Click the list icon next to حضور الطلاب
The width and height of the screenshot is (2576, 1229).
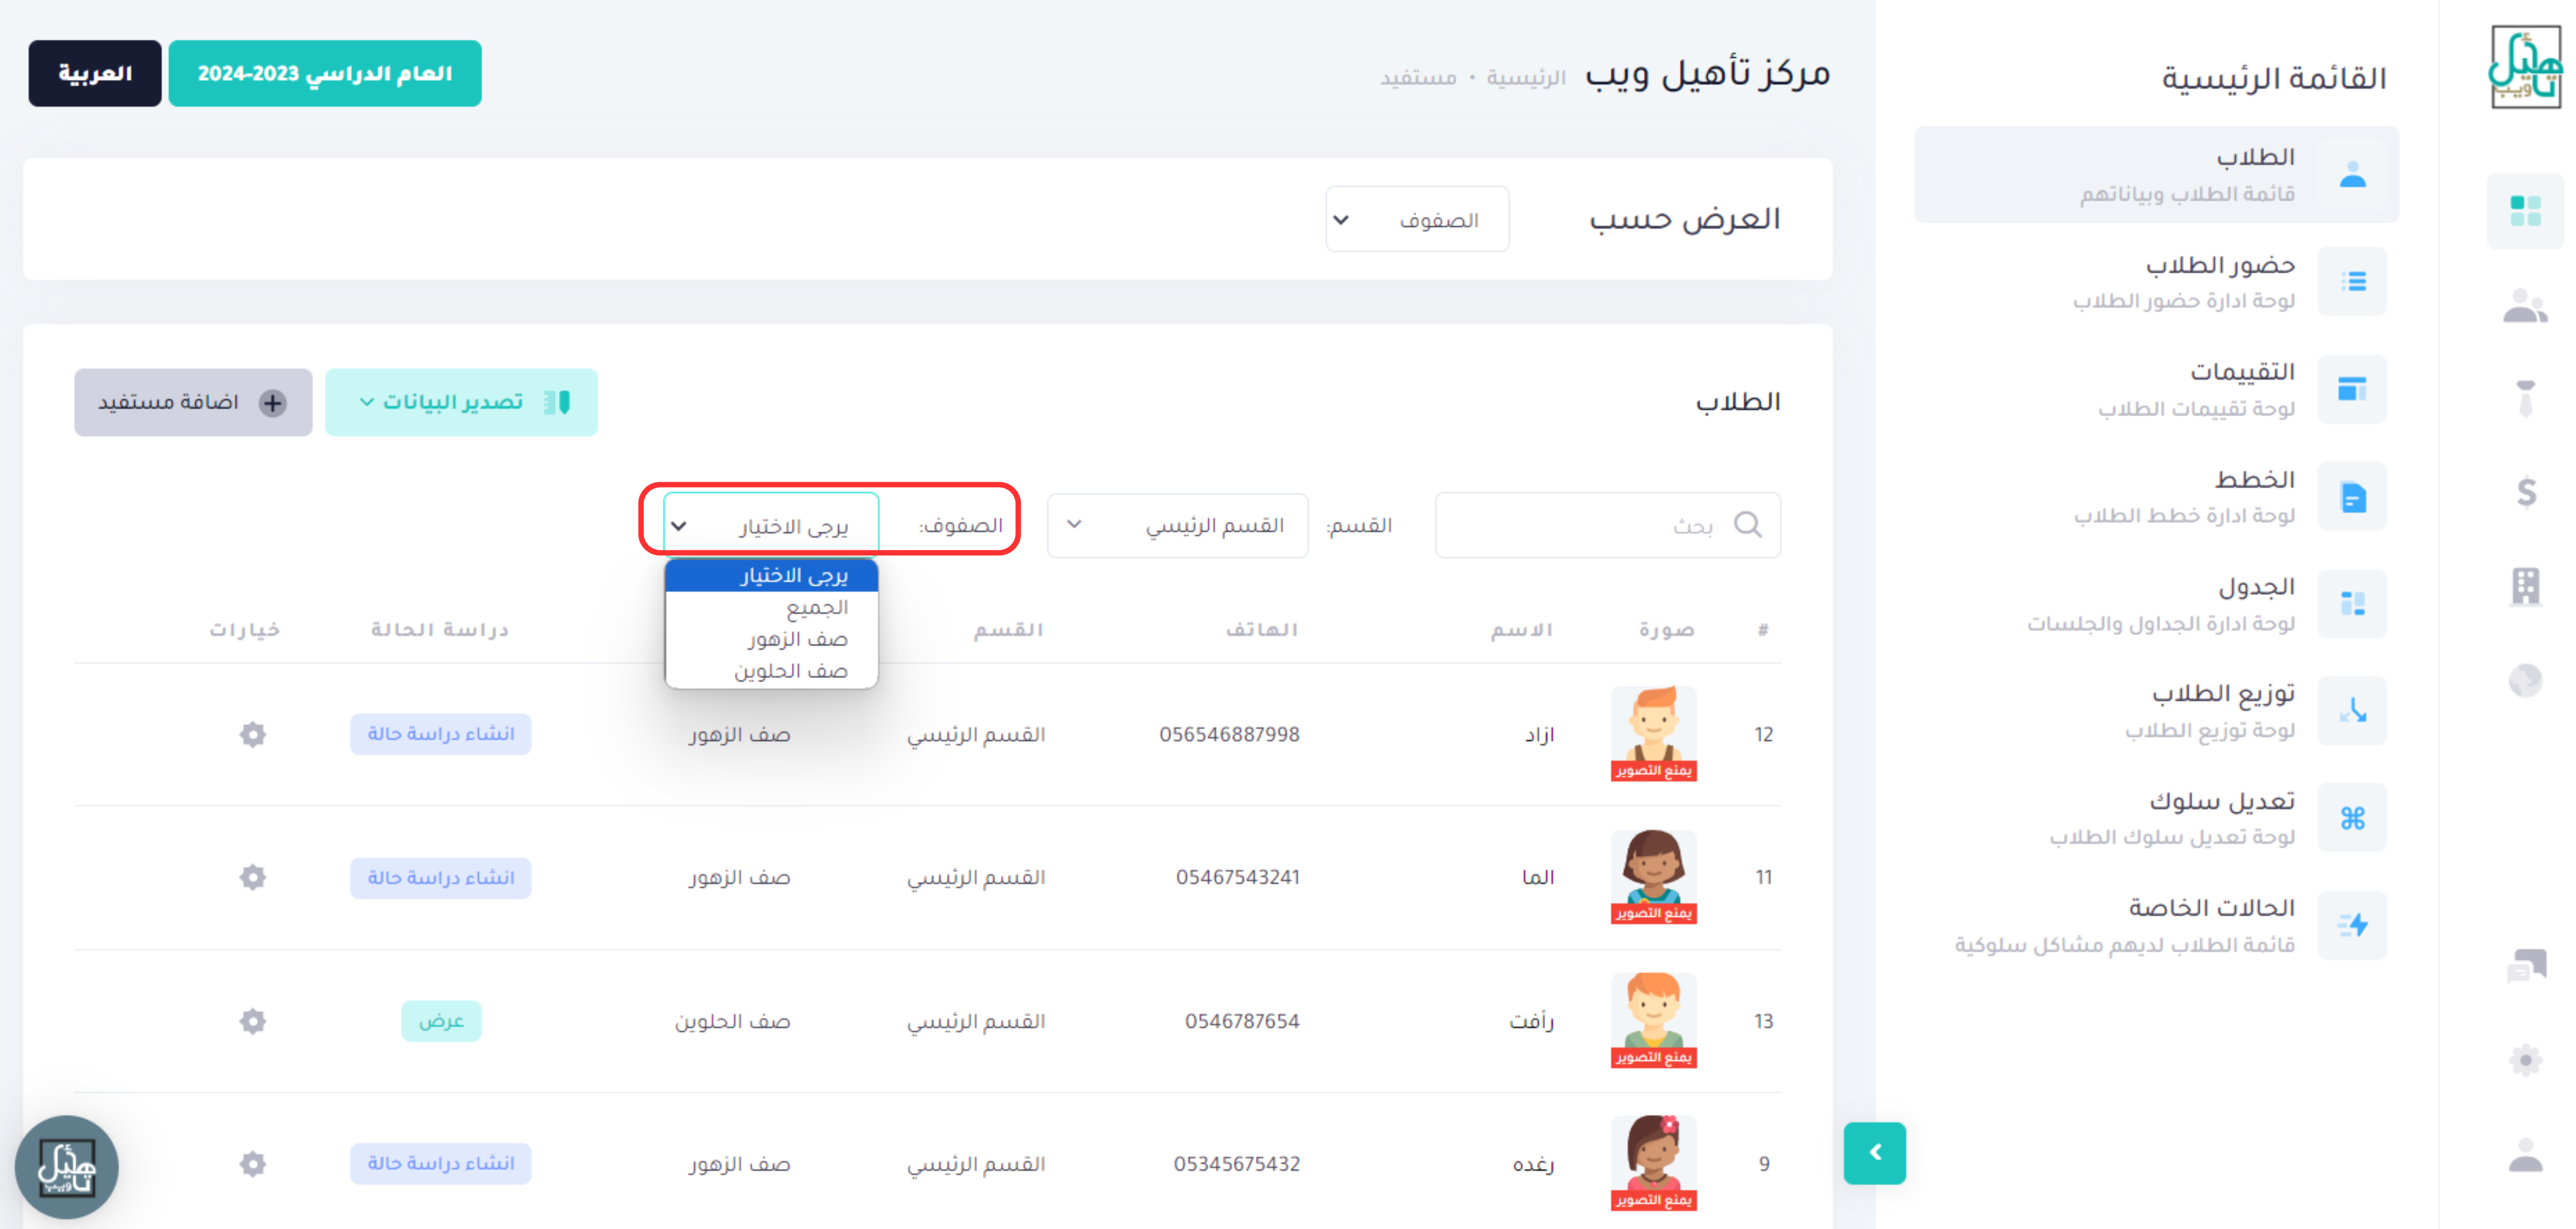pyautogui.click(x=2353, y=282)
